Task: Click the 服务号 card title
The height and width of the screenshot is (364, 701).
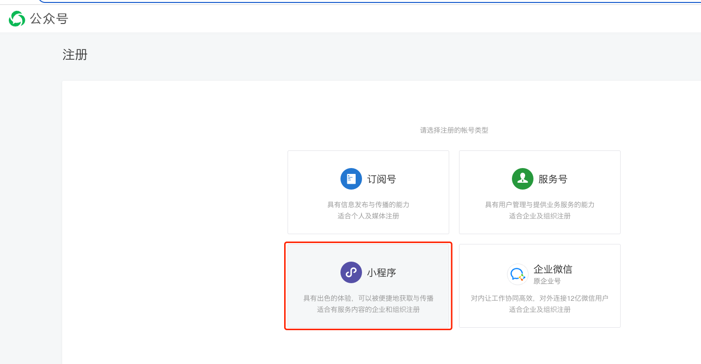Action: (553, 179)
